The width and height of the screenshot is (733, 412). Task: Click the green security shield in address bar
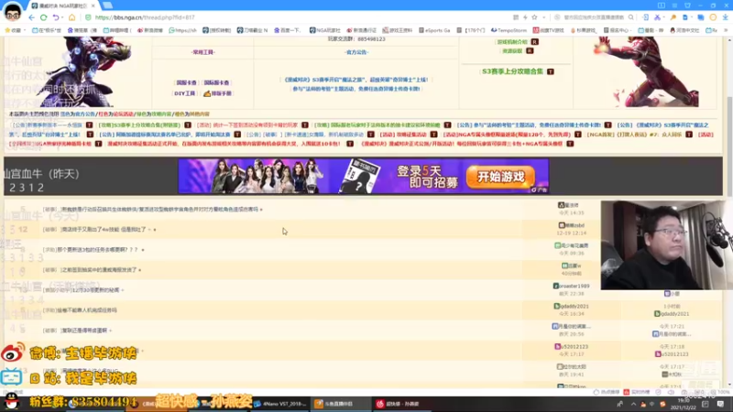pyautogui.click(x=88, y=17)
